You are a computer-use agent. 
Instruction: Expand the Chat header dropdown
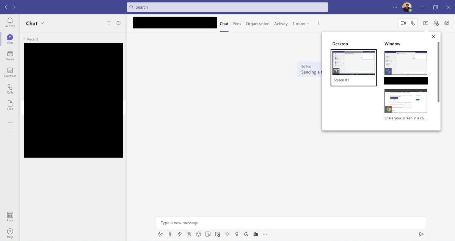pyautogui.click(x=42, y=23)
